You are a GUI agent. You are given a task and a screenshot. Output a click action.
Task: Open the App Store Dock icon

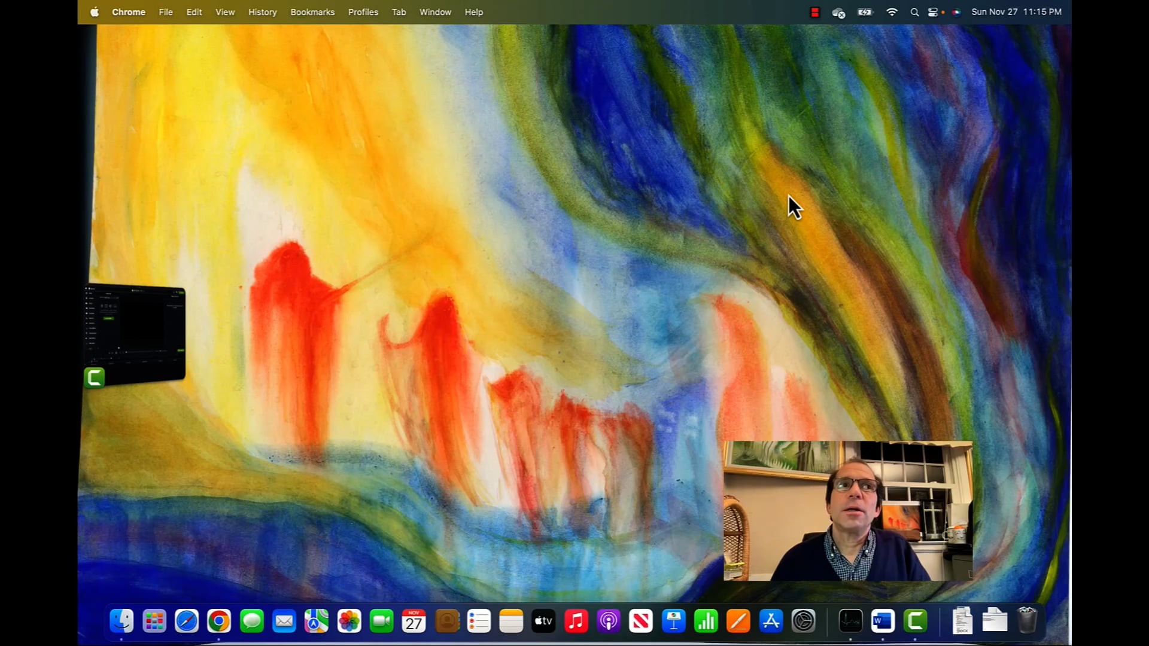(x=771, y=621)
